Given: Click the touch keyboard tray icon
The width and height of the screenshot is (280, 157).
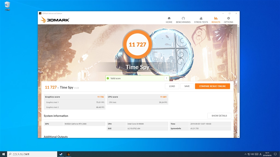Looking at the screenshot, I should 256,154.
